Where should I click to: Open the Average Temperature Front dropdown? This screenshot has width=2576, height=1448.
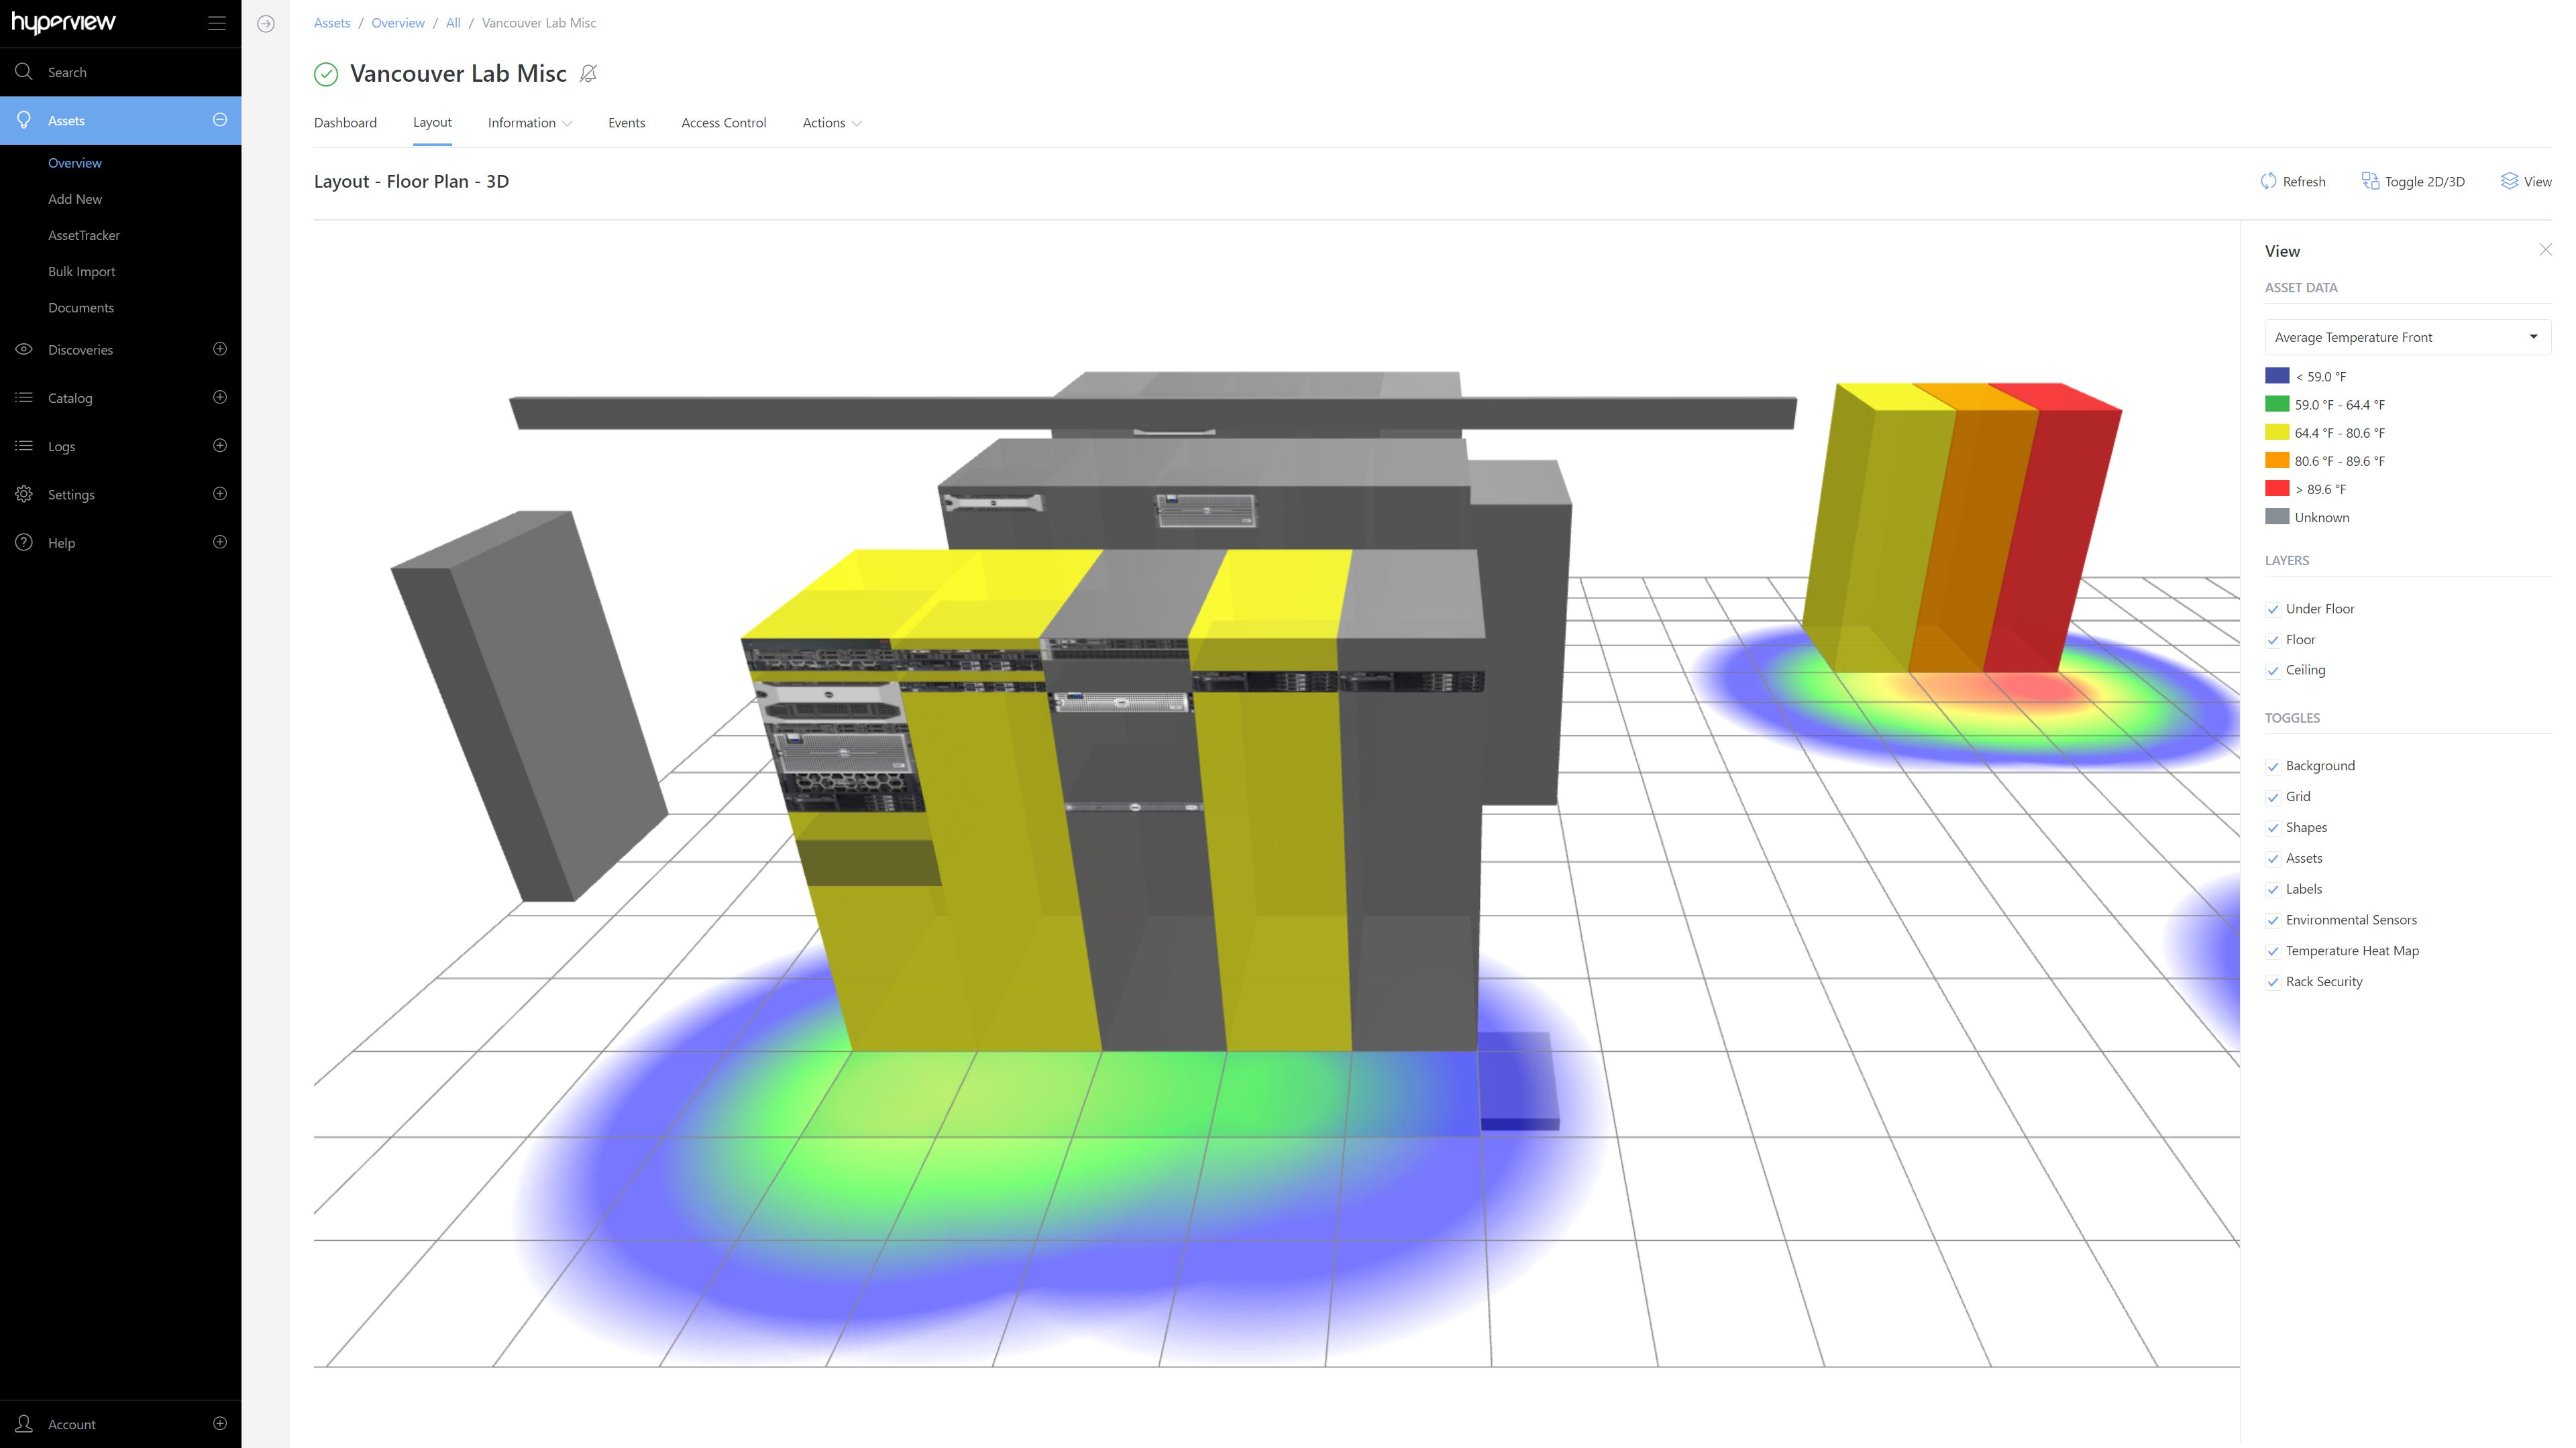2406,338
